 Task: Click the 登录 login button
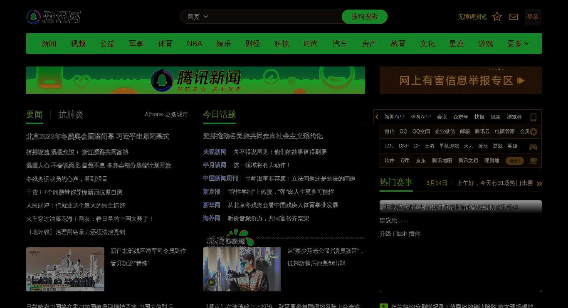pos(533,17)
